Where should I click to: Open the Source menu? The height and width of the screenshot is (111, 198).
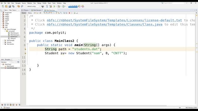(24, 3)
